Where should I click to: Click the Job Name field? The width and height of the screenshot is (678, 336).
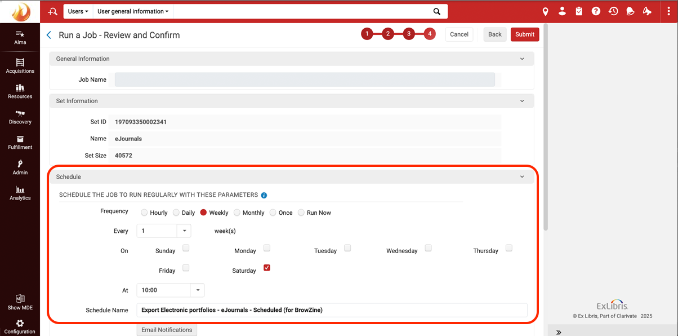tap(305, 79)
